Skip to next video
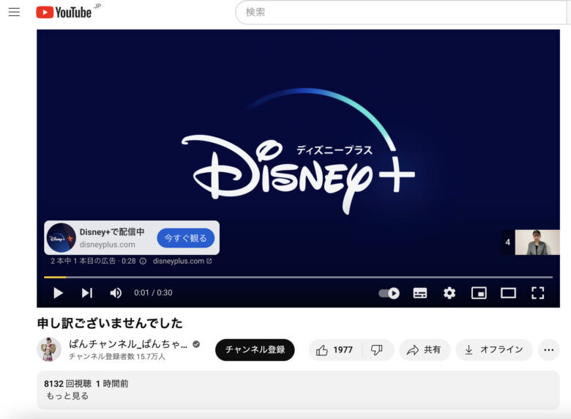Viewport: 571px width, 419px height. click(x=86, y=293)
